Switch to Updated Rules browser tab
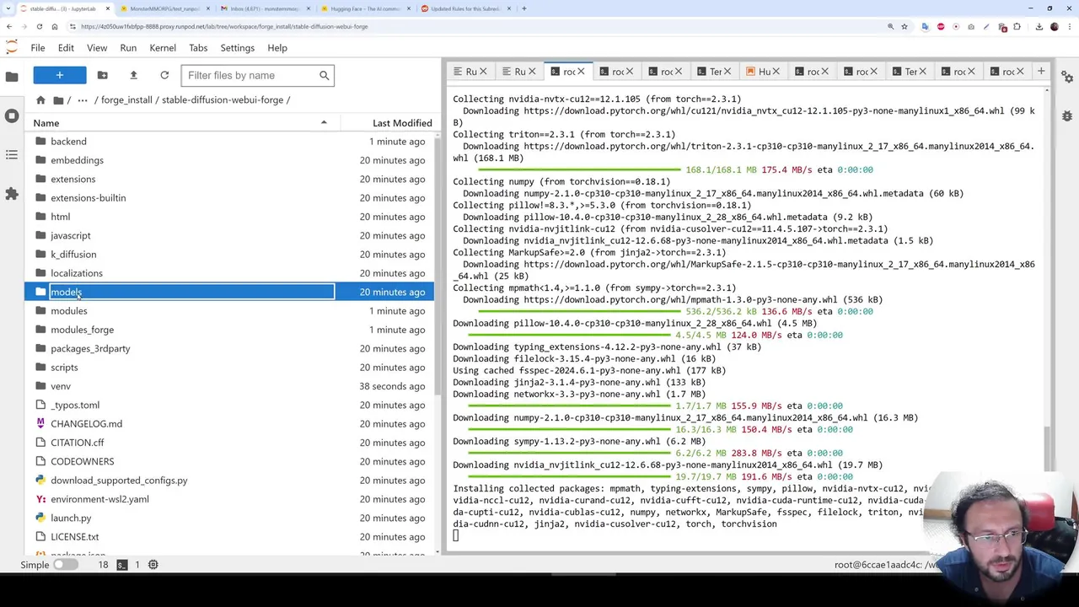The width and height of the screenshot is (1079, 607). [464, 8]
